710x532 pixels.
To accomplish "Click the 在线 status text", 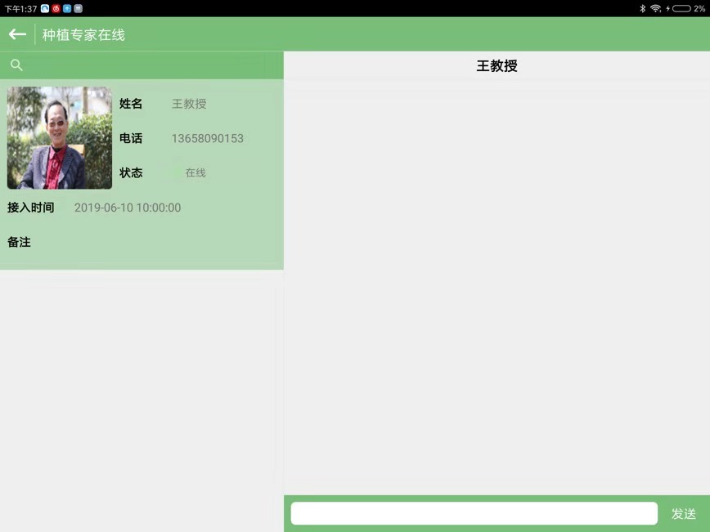I will click(195, 172).
